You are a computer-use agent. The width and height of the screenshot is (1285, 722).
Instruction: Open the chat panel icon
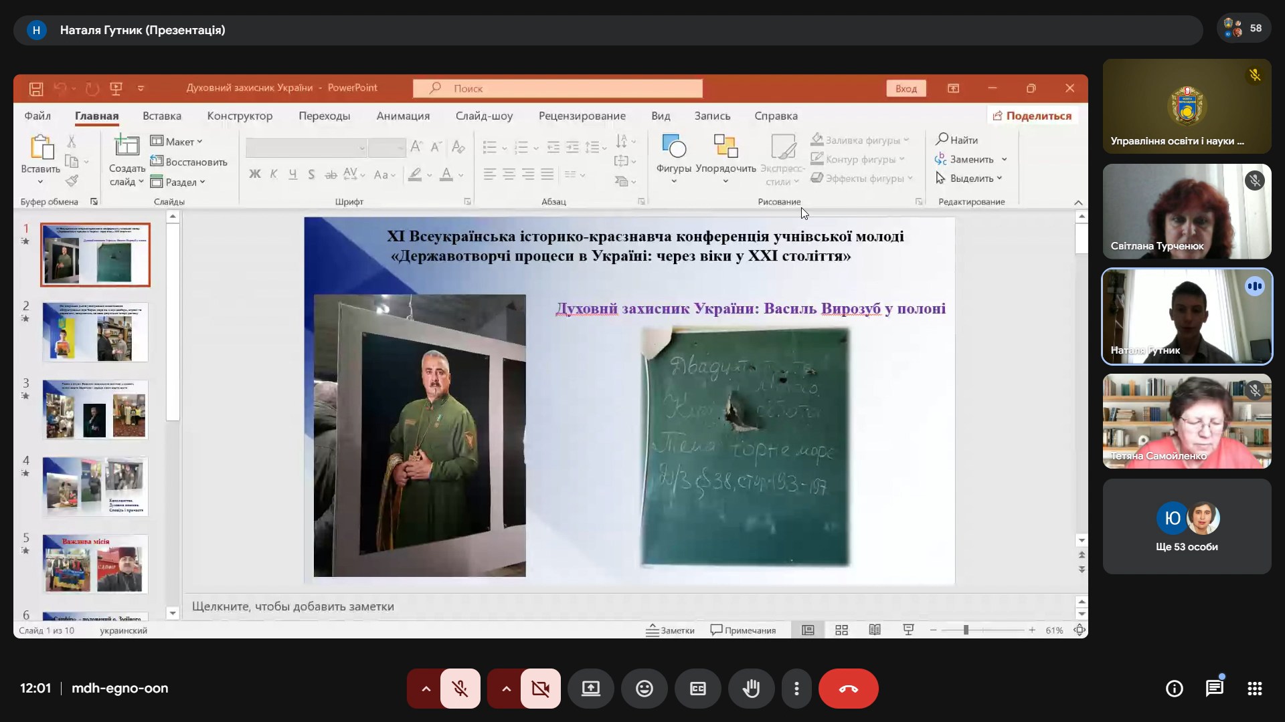pos(1215,688)
